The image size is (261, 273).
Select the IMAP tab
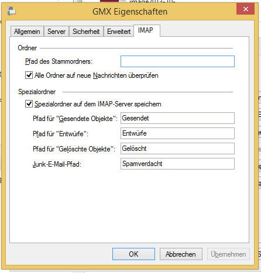(x=147, y=30)
